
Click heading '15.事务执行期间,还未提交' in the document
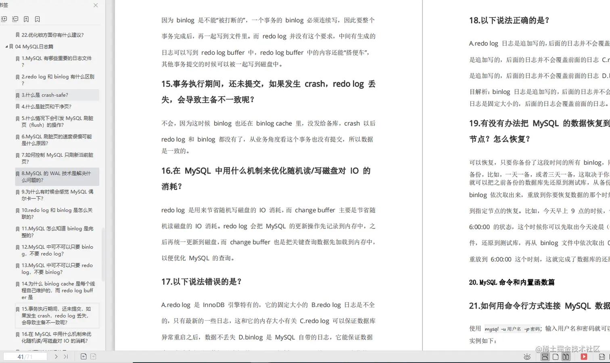268,91
